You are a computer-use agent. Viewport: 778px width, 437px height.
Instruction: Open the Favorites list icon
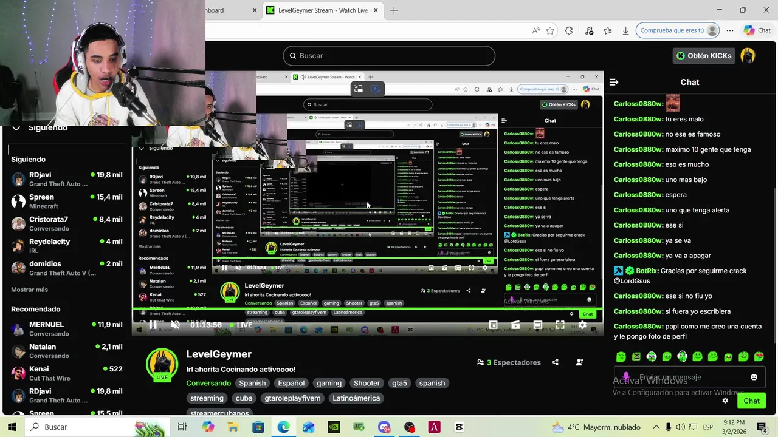(x=608, y=30)
